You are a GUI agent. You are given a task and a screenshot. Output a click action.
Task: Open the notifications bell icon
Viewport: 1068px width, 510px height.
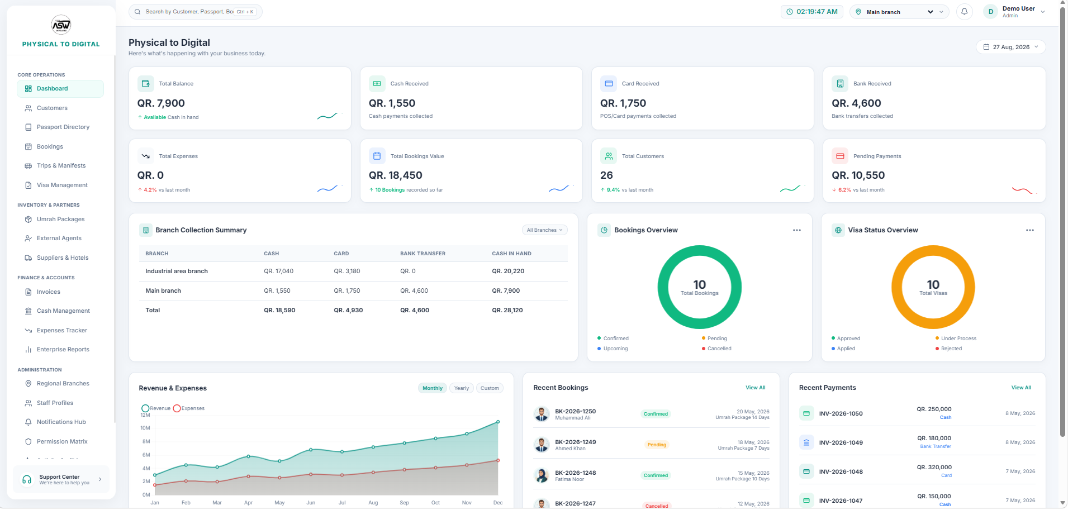point(964,12)
